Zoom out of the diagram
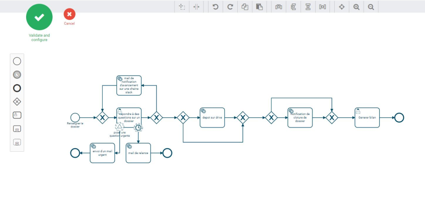This screenshot has width=425, height=215. pos(371,7)
